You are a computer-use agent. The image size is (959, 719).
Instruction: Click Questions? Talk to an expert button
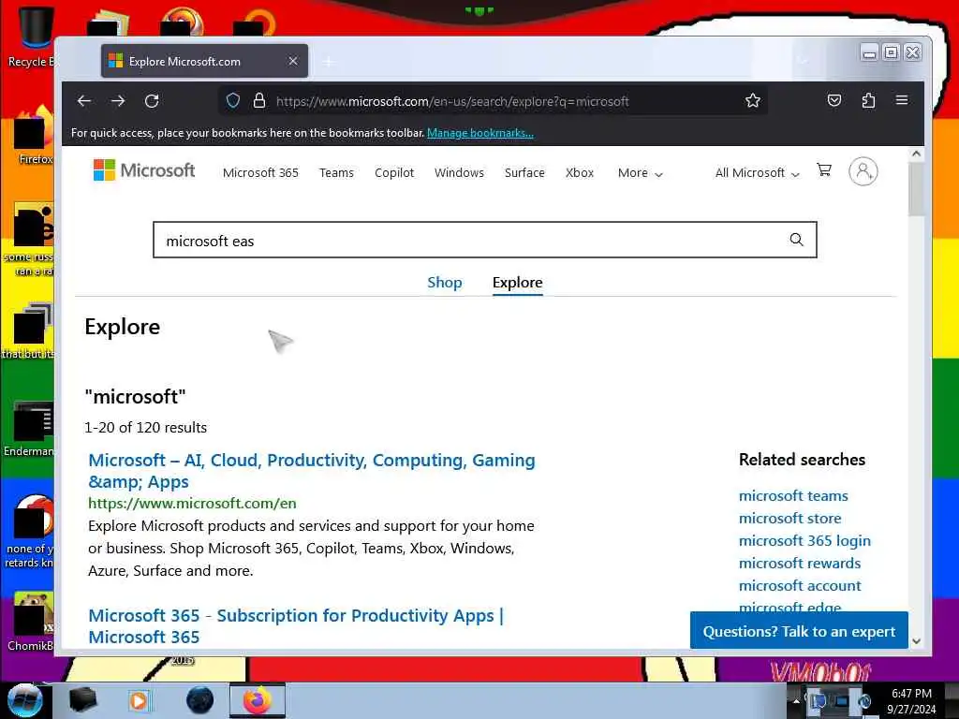799,630
